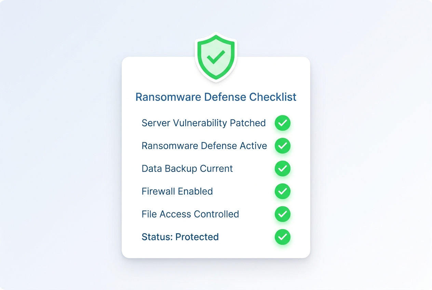Click the green shield icon atop the card
Screen dimensions: 432x290
pyautogui.click(x=216, y=57)
